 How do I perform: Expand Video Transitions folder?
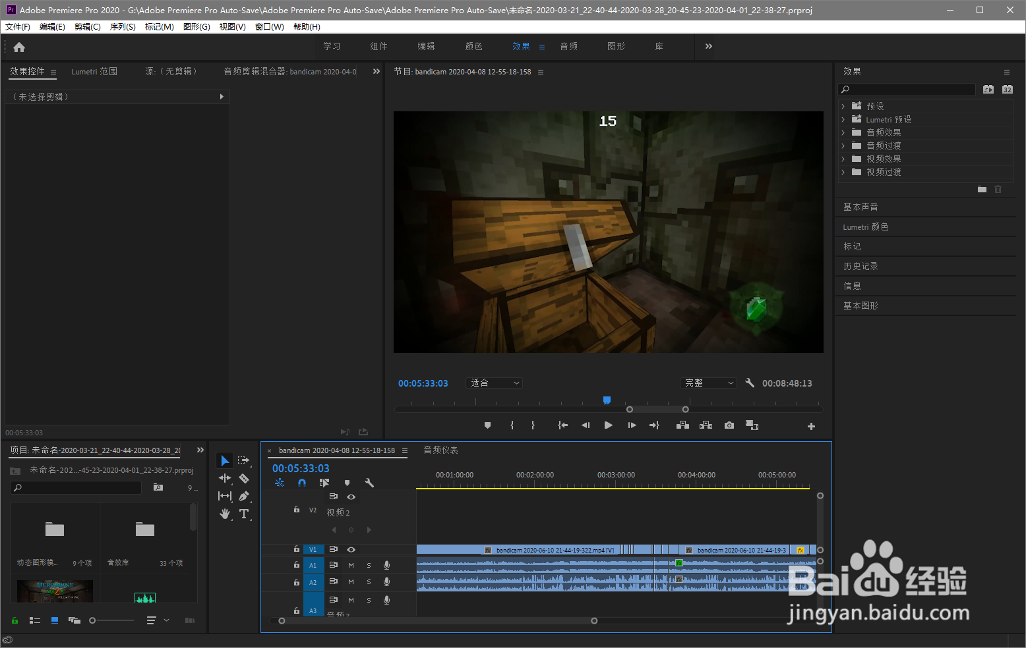click(x=843, y=172)
